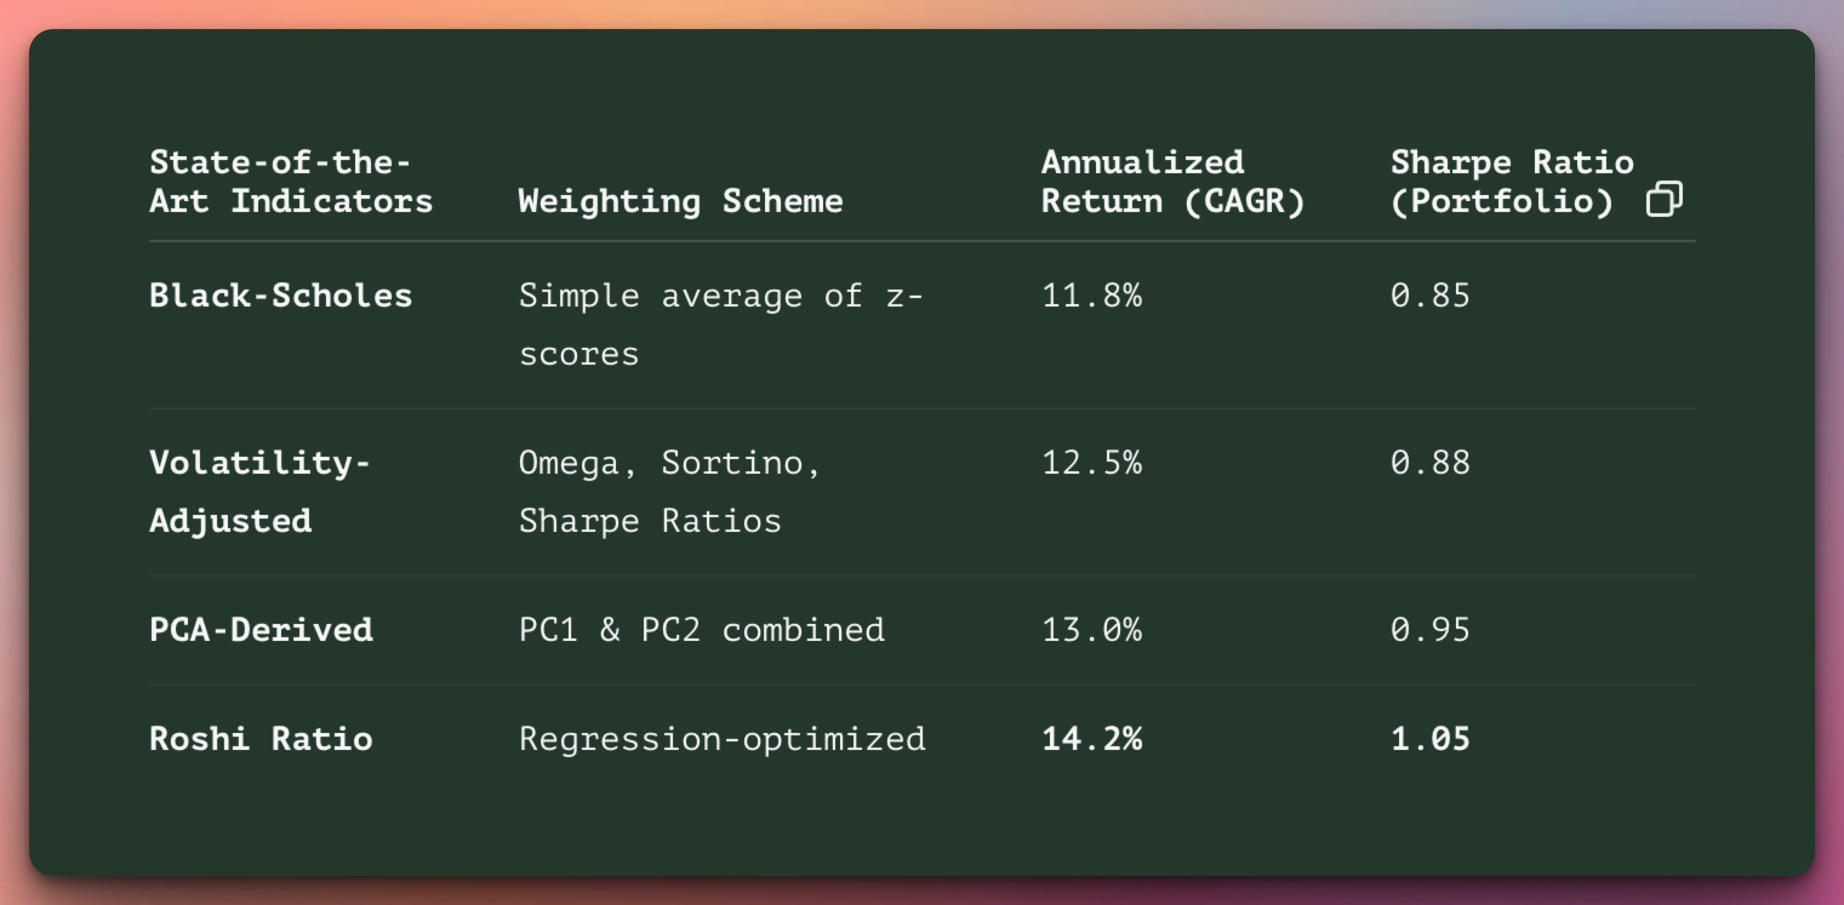Click the State-of-the-Art Indicators column header
The height and width of the screenshot is (905, 1844).
[x=292, y=182]
